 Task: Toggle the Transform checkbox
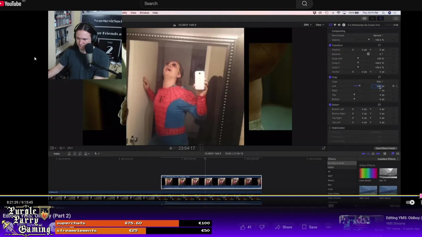pyautogui.click(x=330, y=45)
